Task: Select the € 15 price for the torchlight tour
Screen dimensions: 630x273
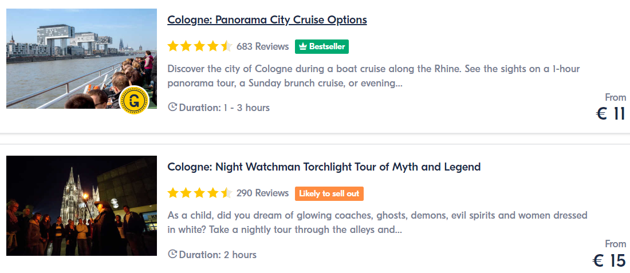Action: [x=610, y=261]
